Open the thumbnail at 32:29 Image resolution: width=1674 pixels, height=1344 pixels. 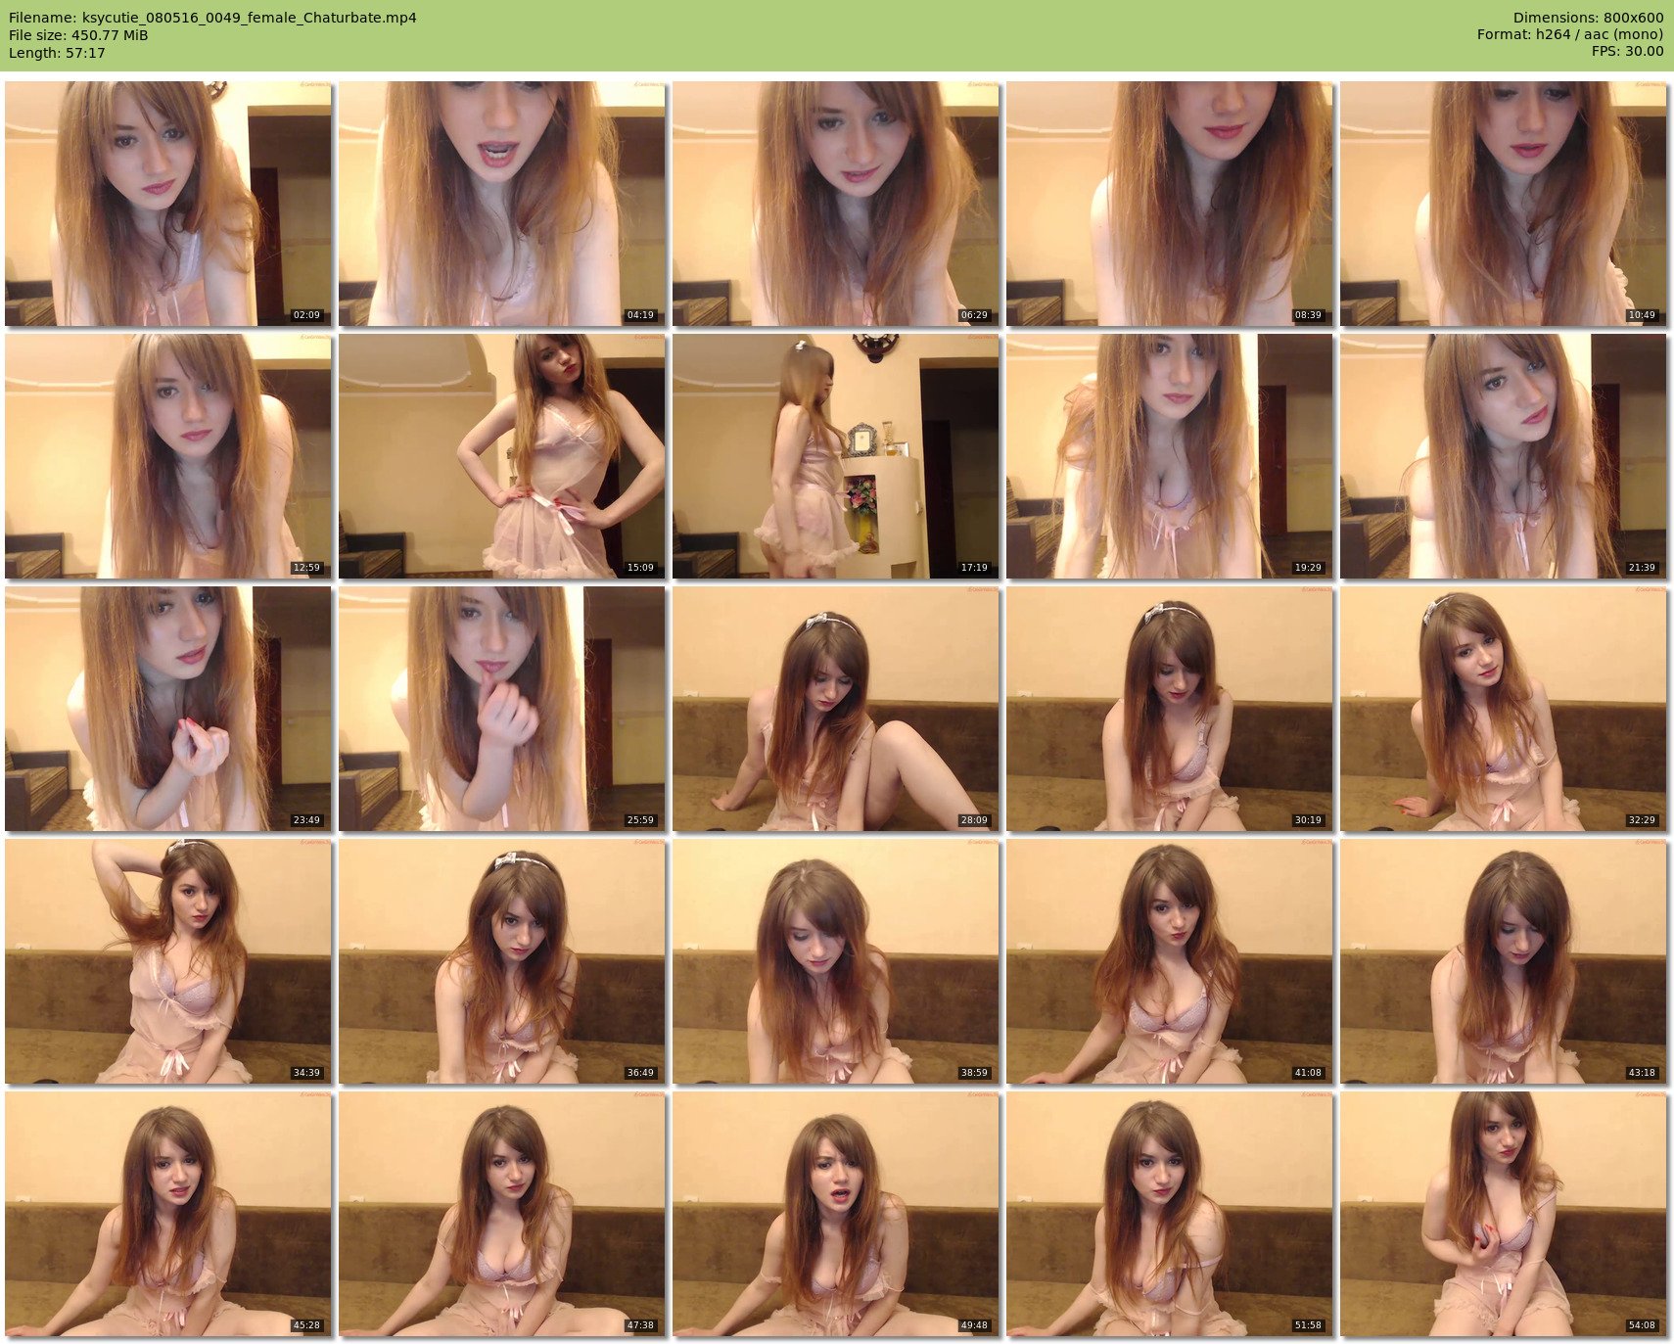(1503, 709)
